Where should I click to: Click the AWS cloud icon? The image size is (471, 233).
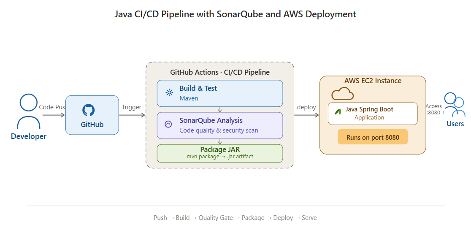(342, 93)
